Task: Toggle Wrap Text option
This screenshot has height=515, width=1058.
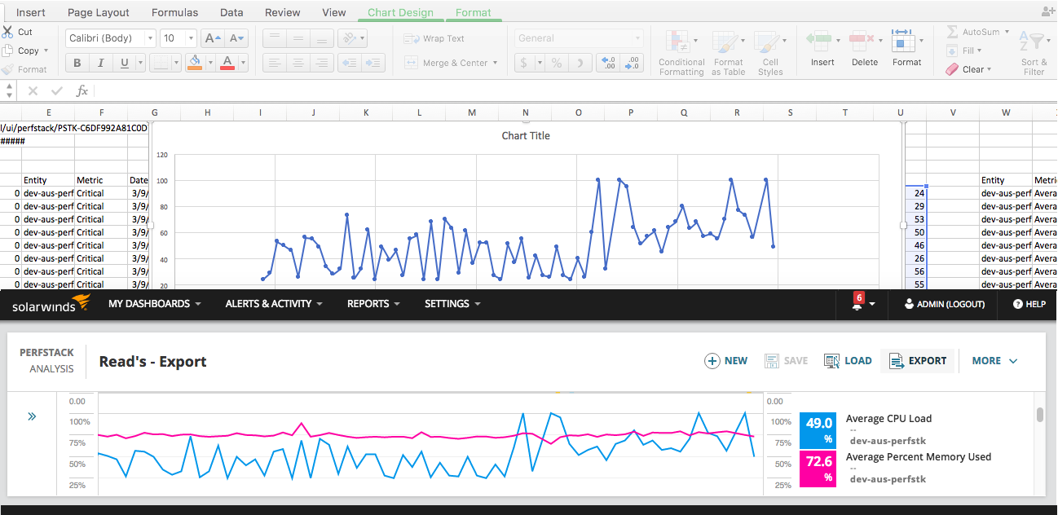Action: 434,38
